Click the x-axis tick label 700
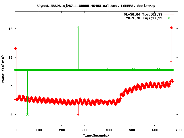The height and width of the screenshot is (138, 184). click(179, 130)
